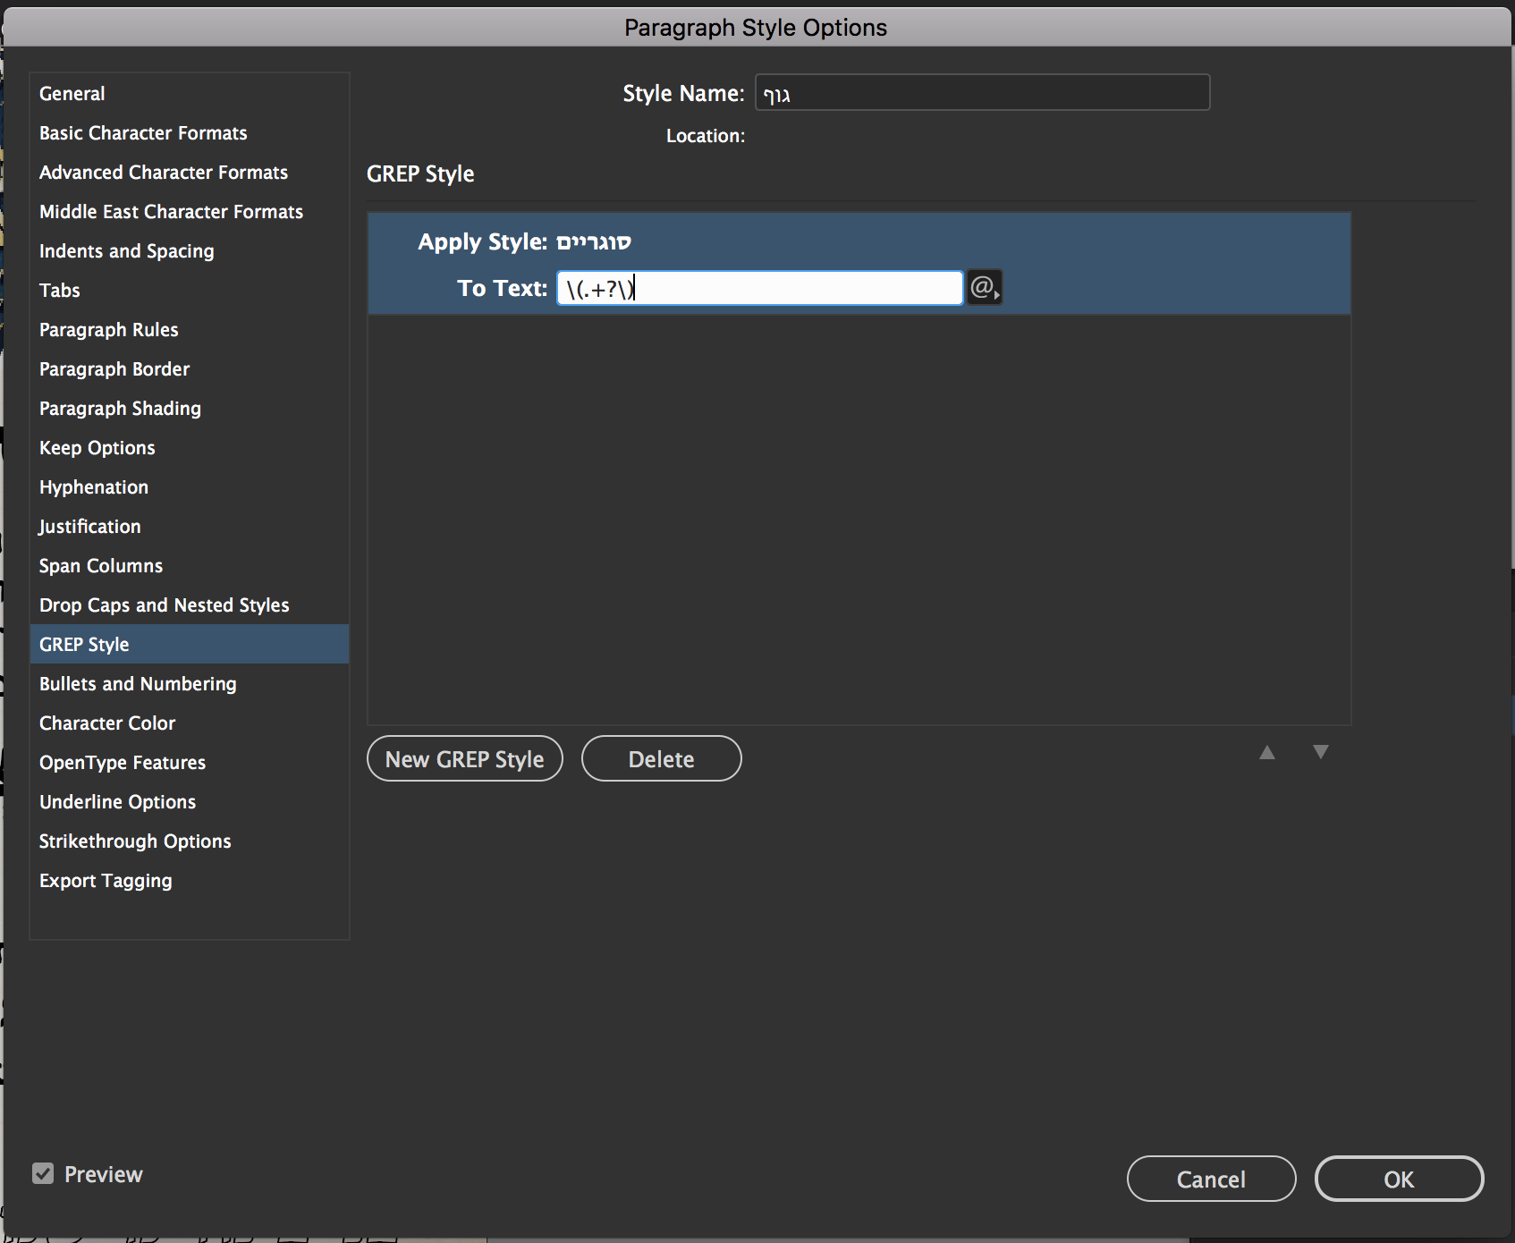
Task: Delete the selected GREP style
Action: coord(661,759)
